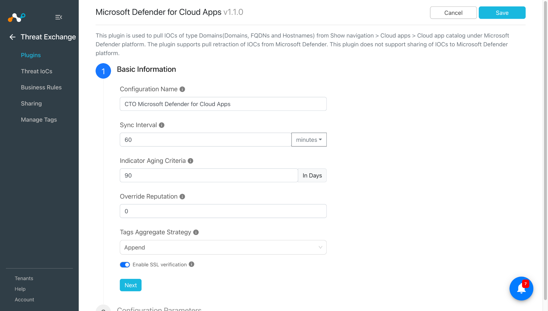
Task: Edit the Sync Interval value
Action: coord(205,140)
